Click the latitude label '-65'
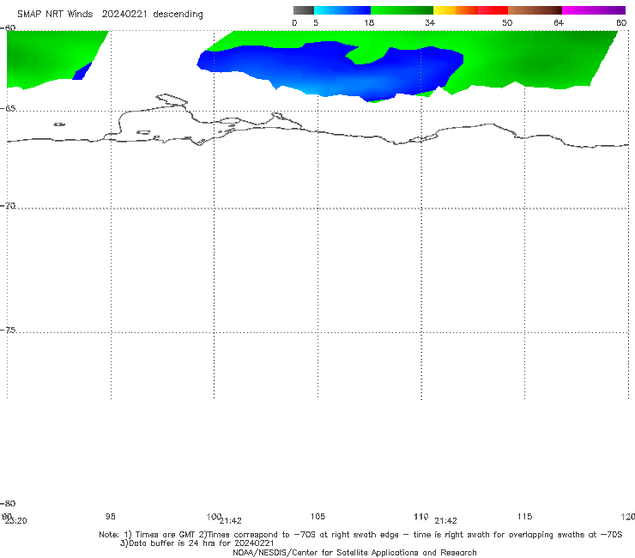Viewport: 635px width, 558px height. (x=8, y=109)
